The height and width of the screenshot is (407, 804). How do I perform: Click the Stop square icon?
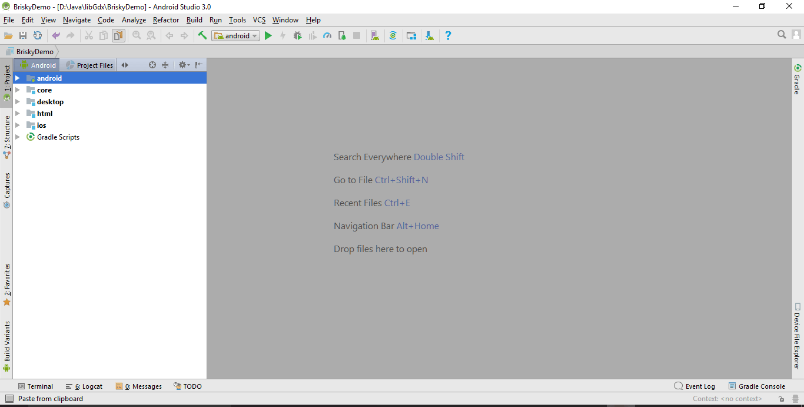357,36
